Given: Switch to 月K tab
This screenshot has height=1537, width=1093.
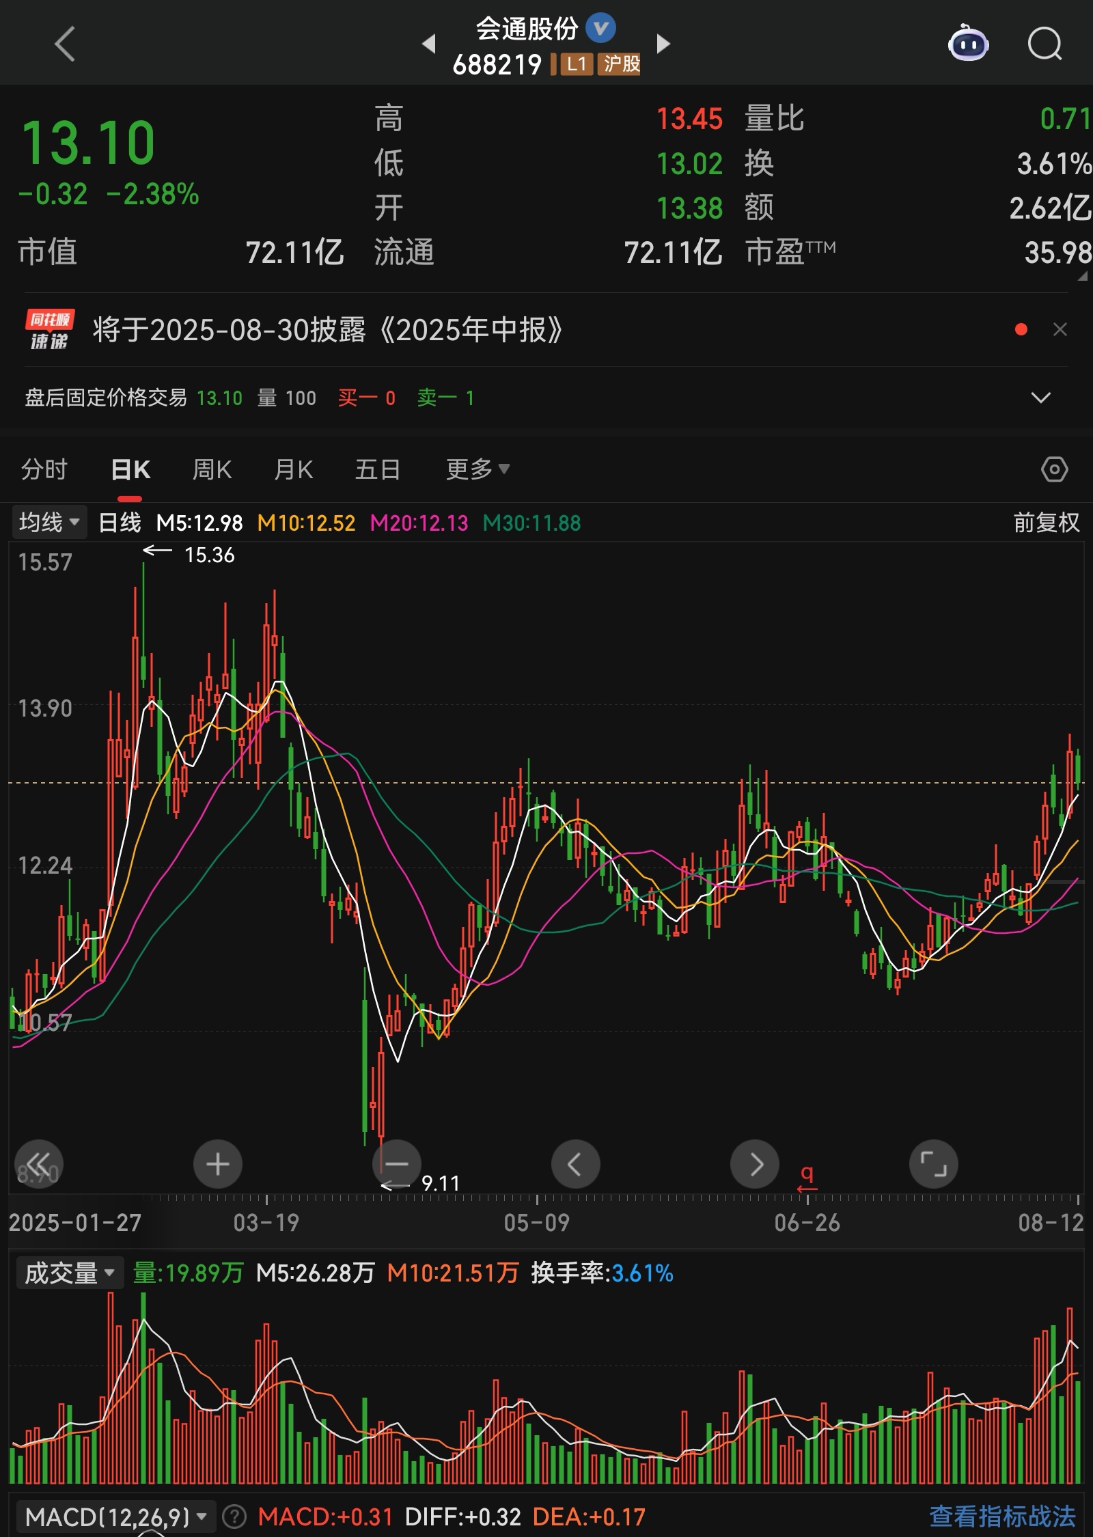Looking at the screenshot, I should point(293,469).
